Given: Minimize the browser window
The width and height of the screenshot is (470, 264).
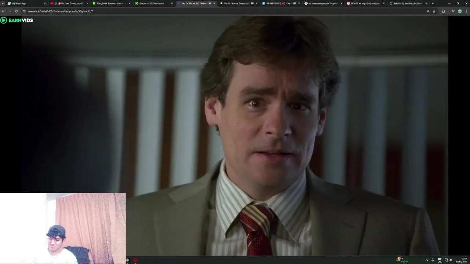Looking at the screenshot, I should pos(449,3).
